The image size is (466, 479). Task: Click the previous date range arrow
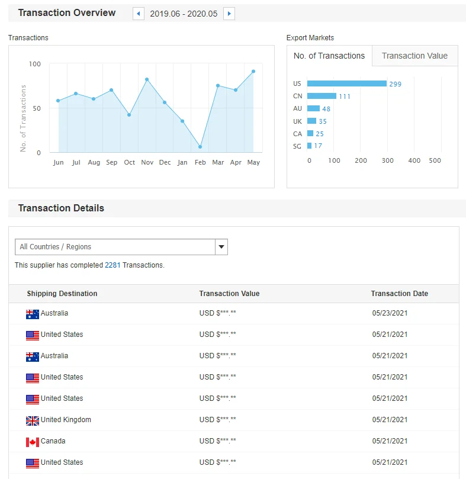click(x=139, y=14)
